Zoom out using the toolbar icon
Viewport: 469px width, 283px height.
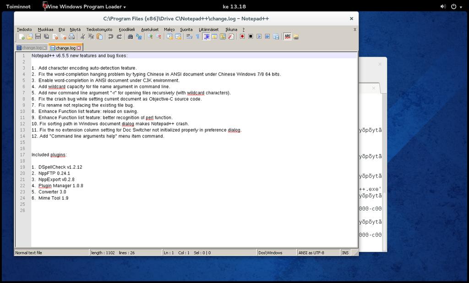[x=158, y=37]
